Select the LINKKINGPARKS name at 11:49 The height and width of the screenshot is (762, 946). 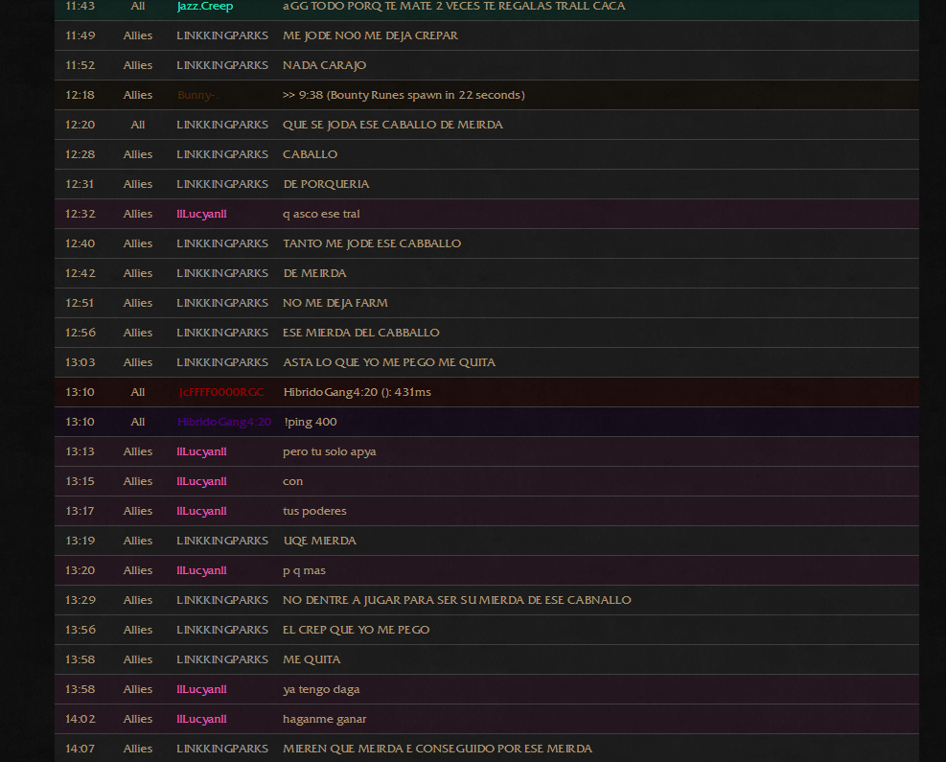222,35
